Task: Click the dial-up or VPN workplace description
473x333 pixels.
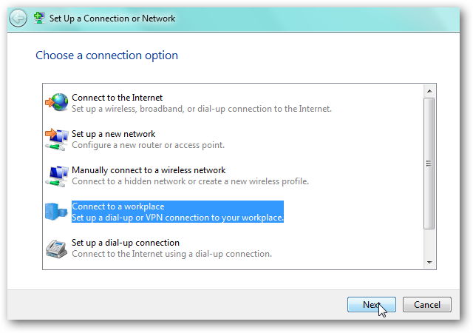Action: (x=177, y=218)
